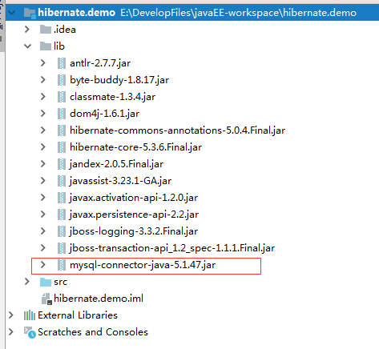Click the javax.activation-api-1.2.0.jar archive icon
Screen dimensions: 379x349
pos(62,198)
